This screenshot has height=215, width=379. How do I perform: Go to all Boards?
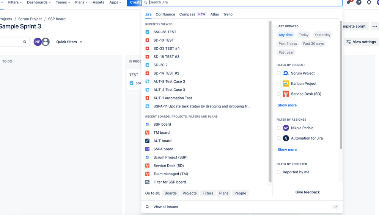171,193
